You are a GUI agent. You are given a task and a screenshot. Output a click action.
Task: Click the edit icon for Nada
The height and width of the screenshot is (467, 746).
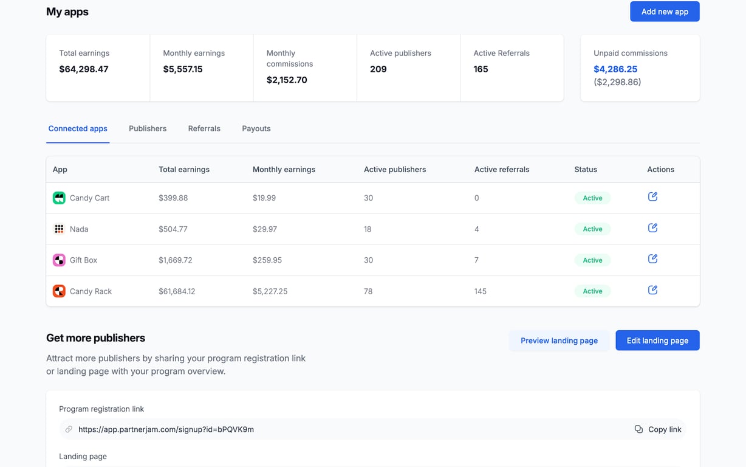pos(652,227)
